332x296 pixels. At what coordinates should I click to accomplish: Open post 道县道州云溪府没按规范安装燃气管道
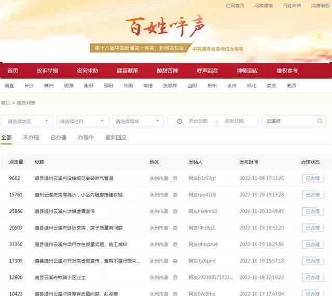pyautogui.click(x=74, y=178)
